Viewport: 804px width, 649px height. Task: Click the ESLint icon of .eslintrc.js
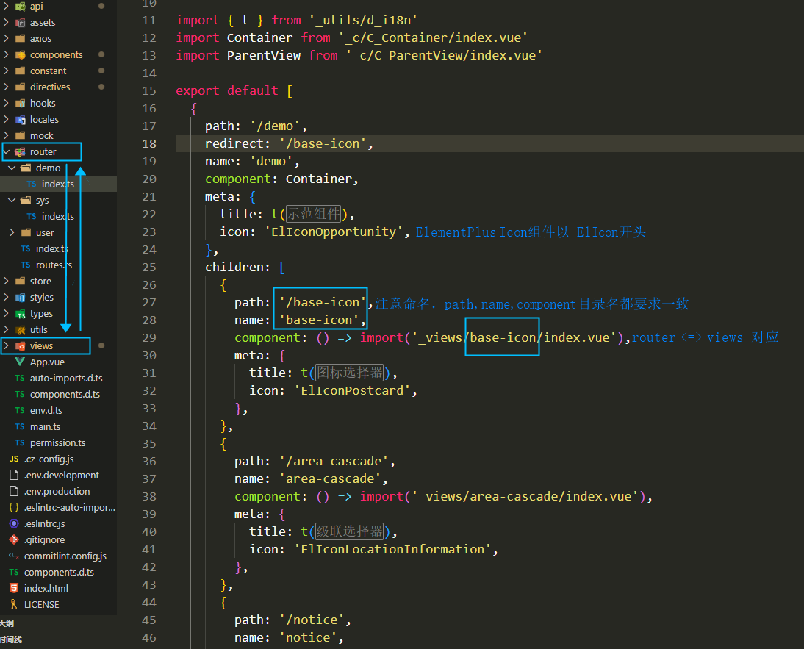[14, 523]
